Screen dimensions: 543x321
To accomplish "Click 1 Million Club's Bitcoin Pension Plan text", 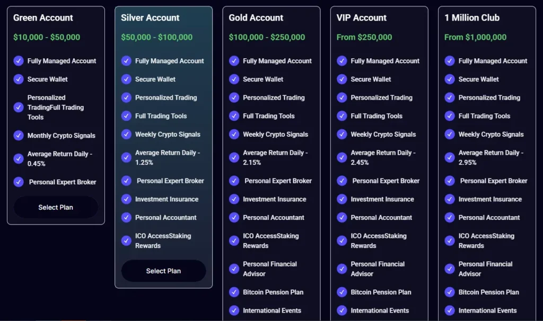I will [488, 292].
